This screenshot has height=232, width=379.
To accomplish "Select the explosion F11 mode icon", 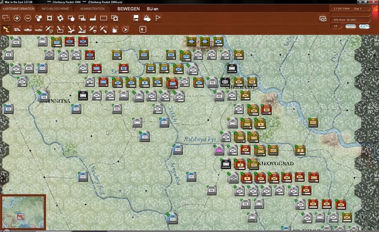I will [114, 29].
